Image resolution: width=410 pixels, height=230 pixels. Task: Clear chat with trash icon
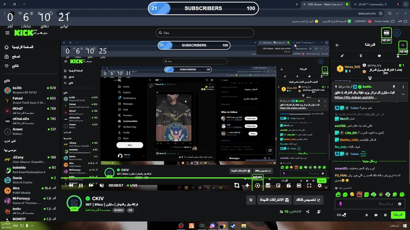pyautogui.click(x=361, y=56)
